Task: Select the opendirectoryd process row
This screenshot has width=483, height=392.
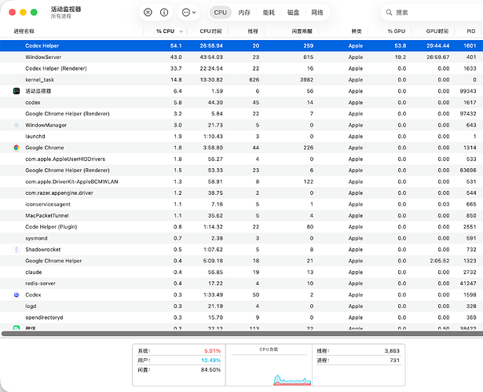Action: [242, 317]
